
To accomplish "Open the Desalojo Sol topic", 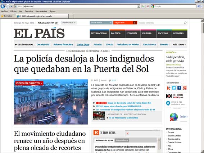I will (x=43, y=45).
